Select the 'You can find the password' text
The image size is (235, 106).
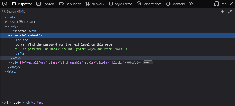(x=64, y=44)
